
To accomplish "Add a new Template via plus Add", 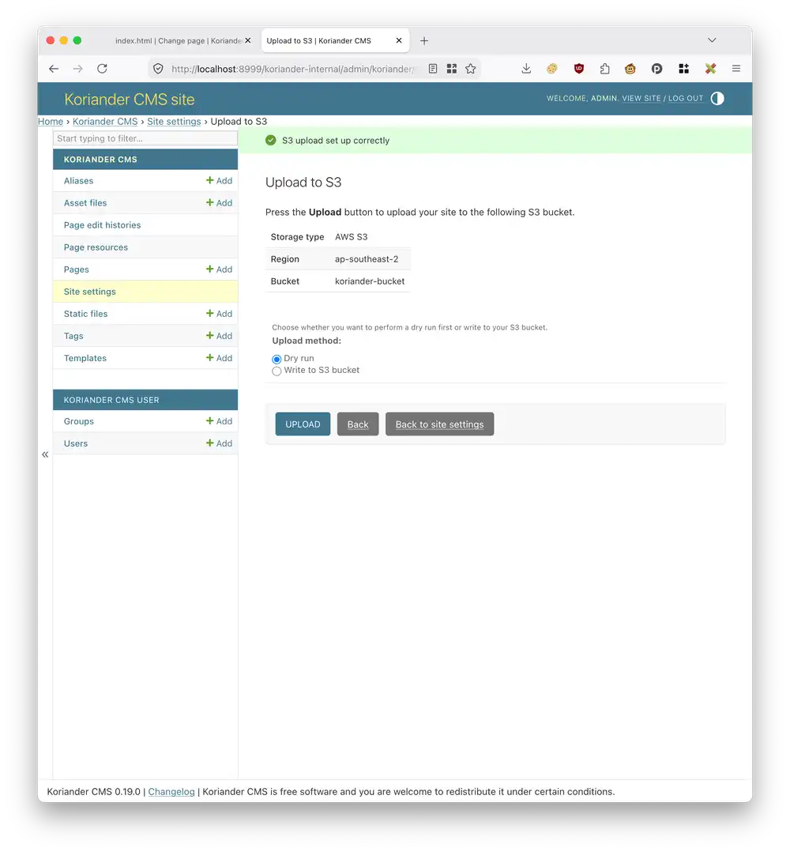I will (219, 359).
